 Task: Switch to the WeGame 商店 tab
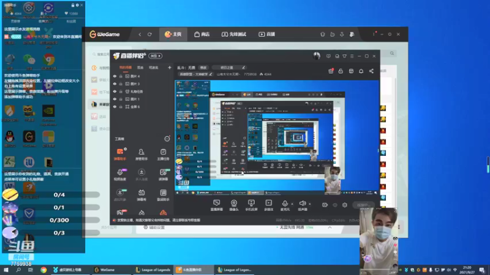[202, 34]
